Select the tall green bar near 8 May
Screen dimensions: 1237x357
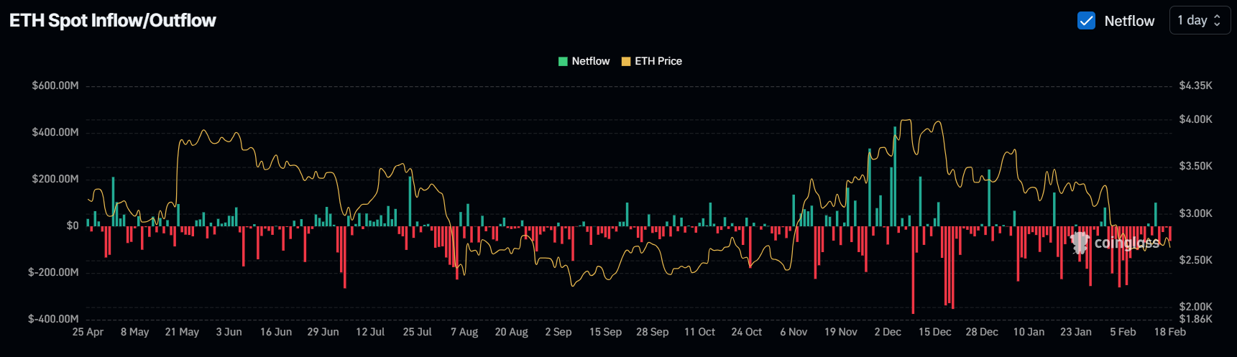(113, 202)
